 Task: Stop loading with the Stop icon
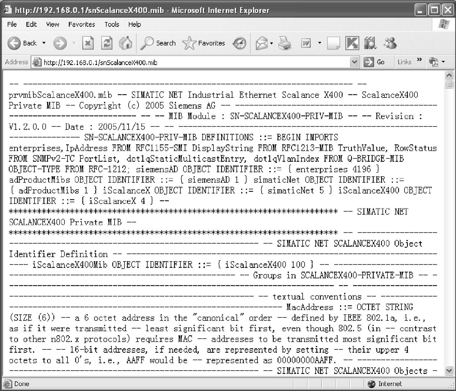(88, 43)
